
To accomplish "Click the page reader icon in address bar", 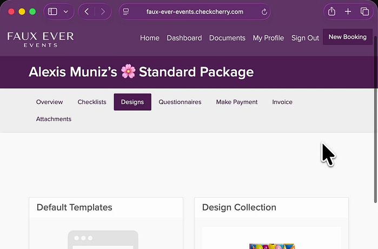I will pos(126,11).
